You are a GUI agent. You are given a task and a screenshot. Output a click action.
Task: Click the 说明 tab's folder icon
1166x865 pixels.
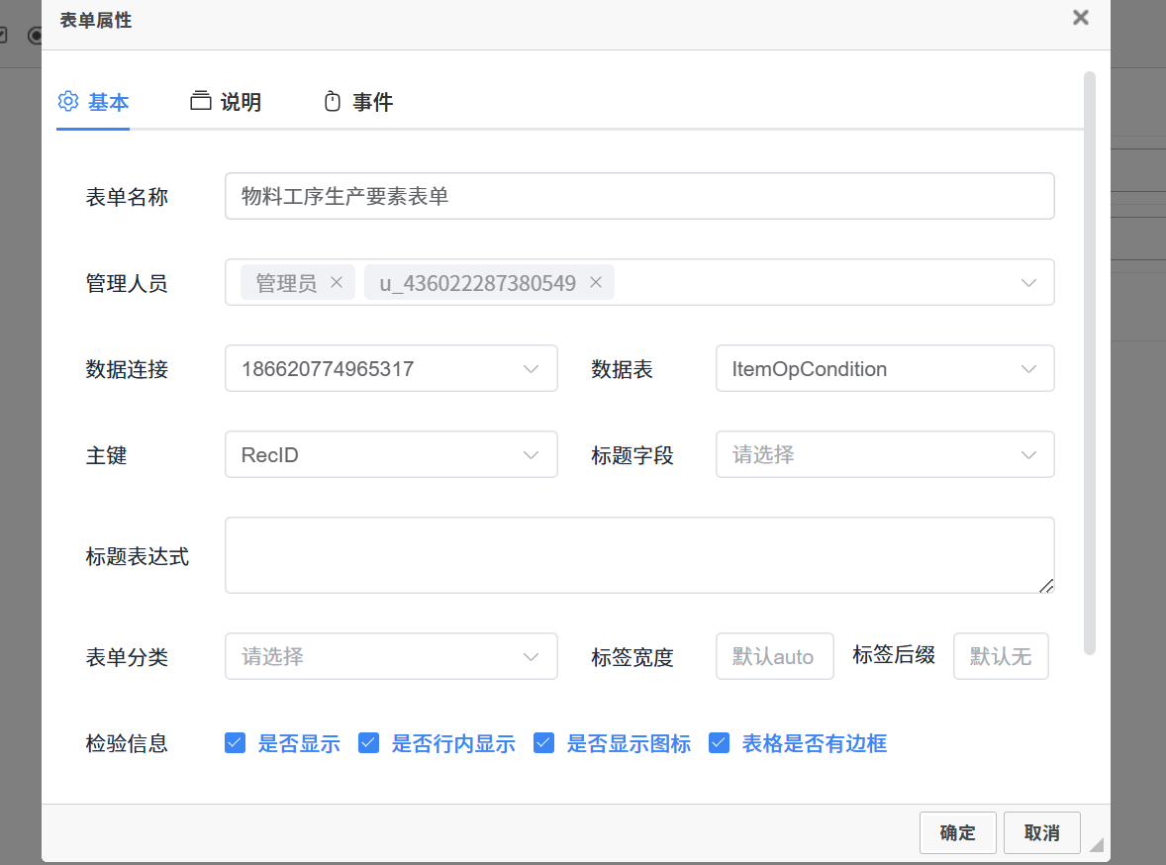pyautogui.click(x=201, y=101)
